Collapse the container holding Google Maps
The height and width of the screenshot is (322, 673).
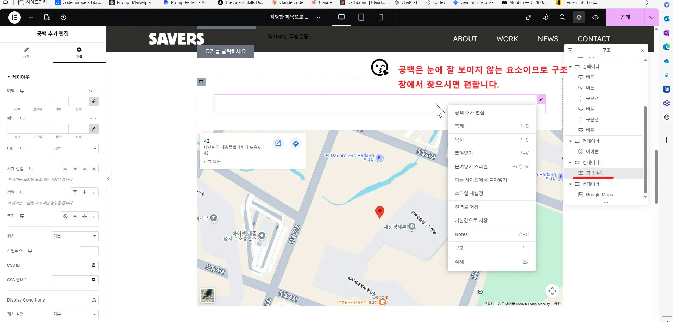(x=570, y=184)
